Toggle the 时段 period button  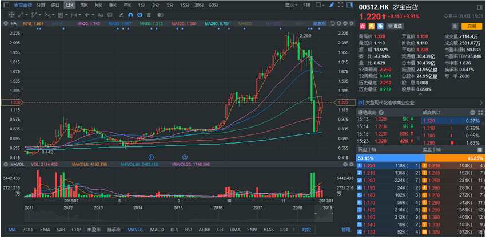coord(306,230)
